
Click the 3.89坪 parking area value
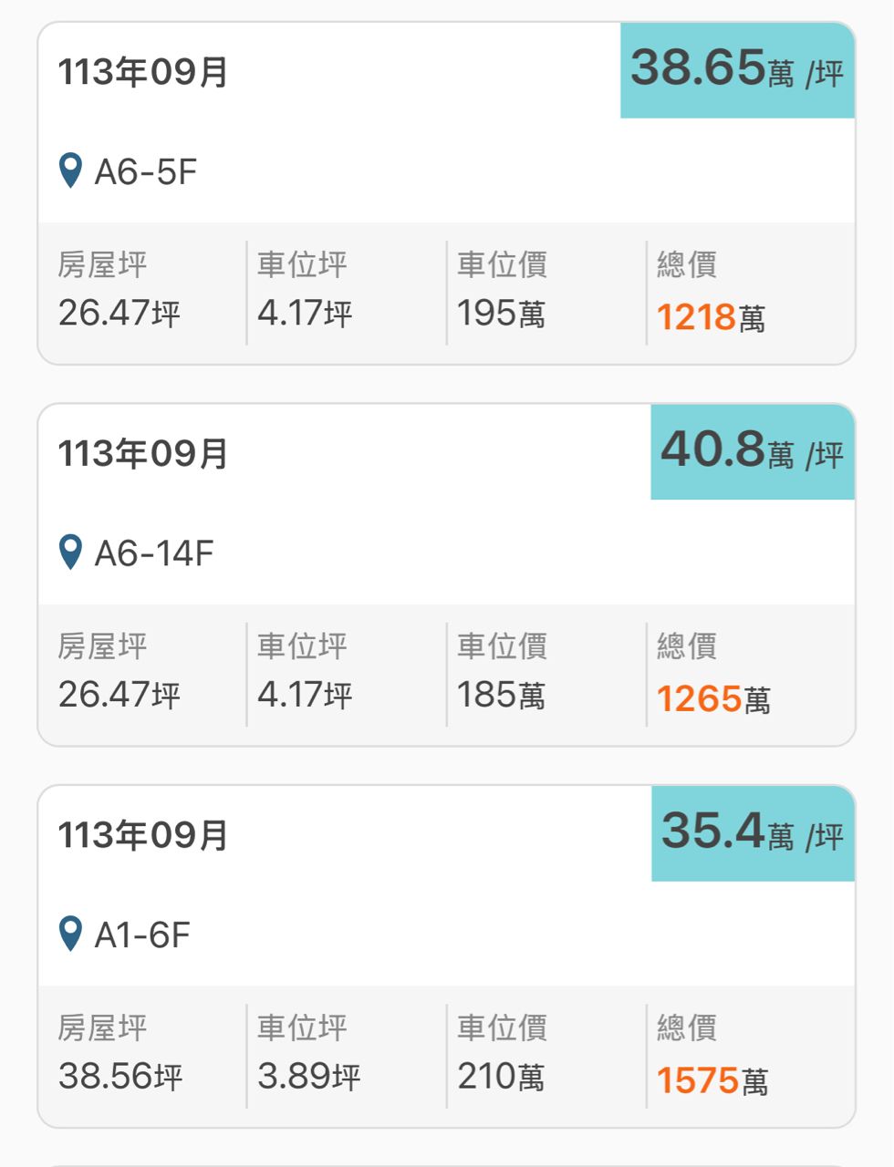(x=309, y=1077)
